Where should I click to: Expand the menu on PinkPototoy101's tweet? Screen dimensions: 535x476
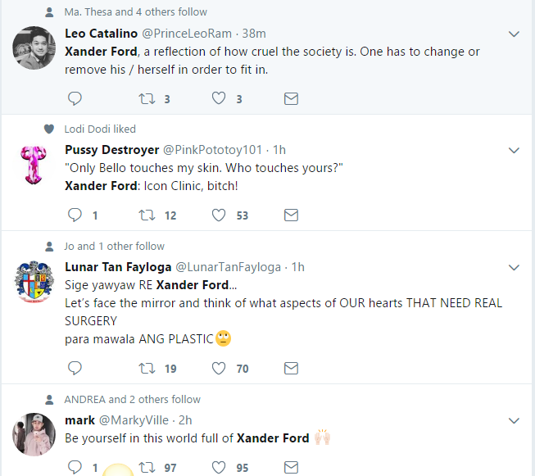point(514,150)
